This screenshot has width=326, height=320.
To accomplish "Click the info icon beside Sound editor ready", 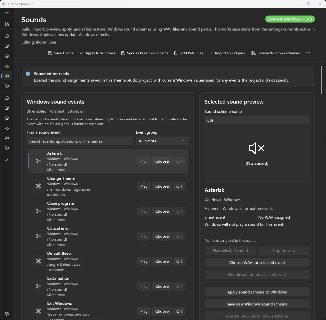I will point(28,74).
